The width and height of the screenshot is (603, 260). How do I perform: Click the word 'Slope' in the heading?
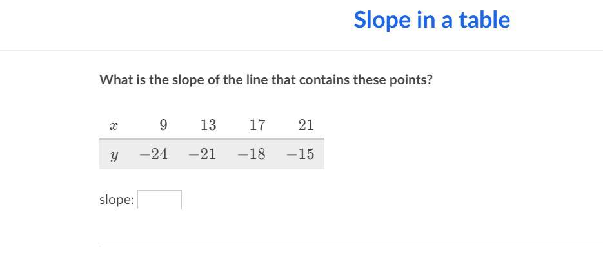click(x=382, y=20)
